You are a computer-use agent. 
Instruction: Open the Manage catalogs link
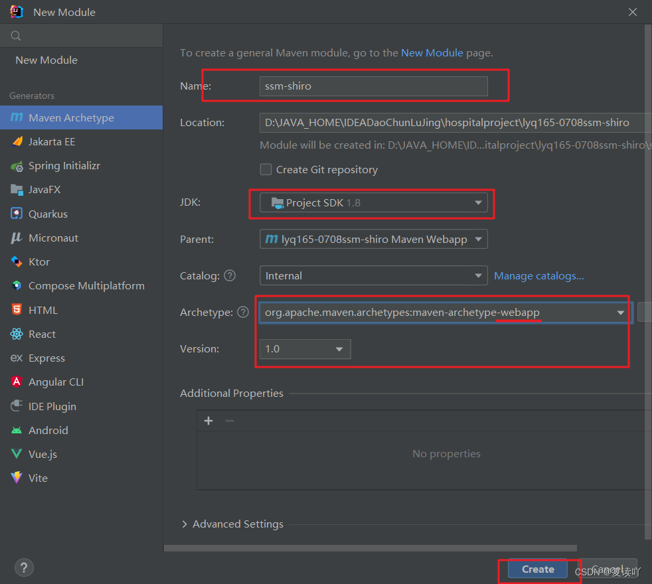(539, 276)
